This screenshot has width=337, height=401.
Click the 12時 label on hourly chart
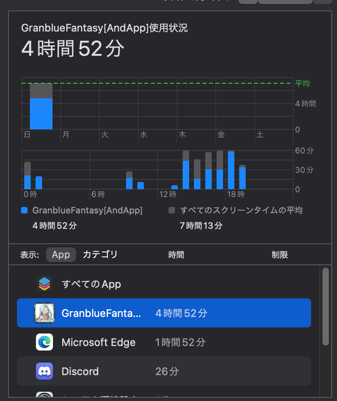[x=168, y=194]
